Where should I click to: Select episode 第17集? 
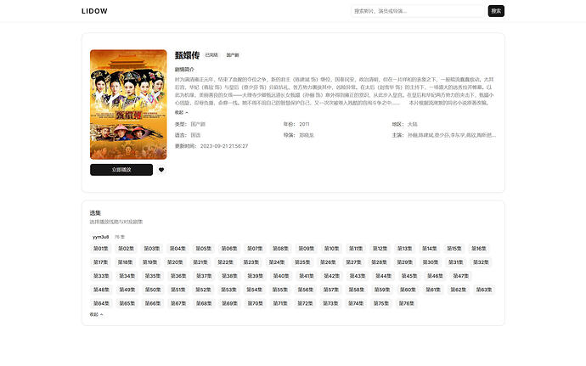click(x=100, y=262)
